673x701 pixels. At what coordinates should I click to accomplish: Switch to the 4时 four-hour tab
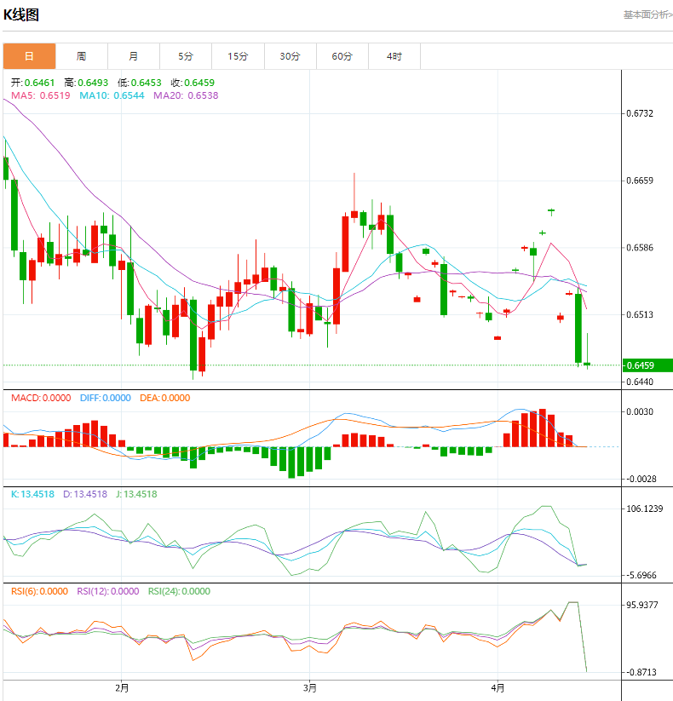(394, 56)
